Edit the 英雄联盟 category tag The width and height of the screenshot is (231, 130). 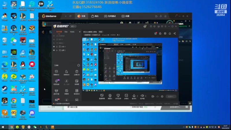(92, 35)
